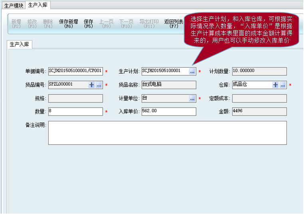Add new item with 货品编号 plus icon

(91, 85)
